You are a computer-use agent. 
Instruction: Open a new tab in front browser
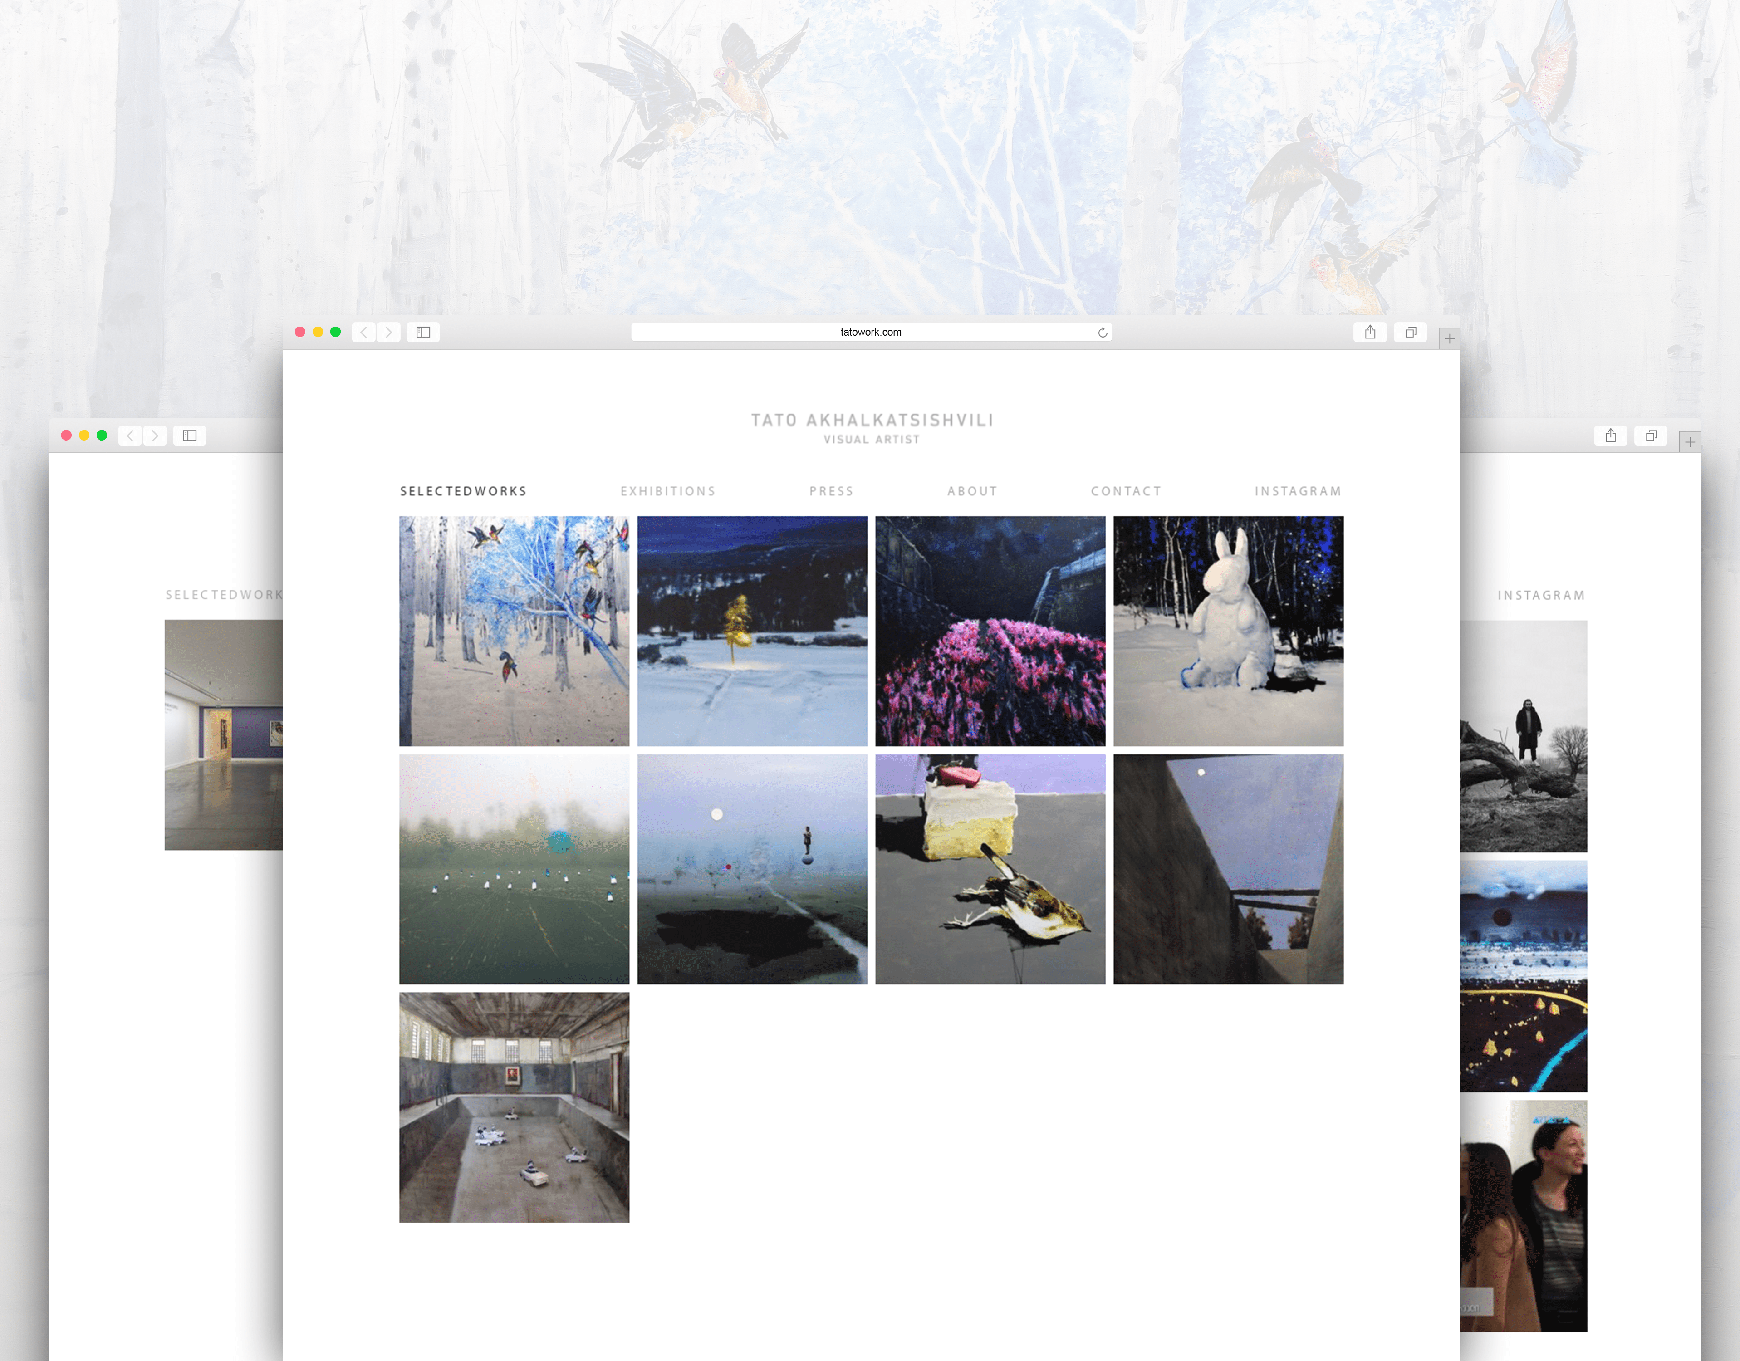point(1449,338)
